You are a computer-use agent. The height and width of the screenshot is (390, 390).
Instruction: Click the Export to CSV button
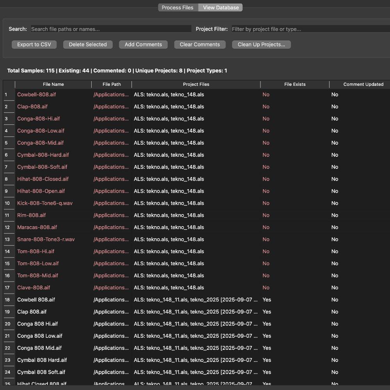tap(34, 44)
